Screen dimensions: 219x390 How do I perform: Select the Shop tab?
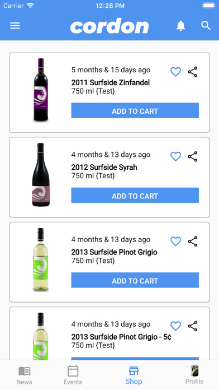pyautogui.click(x=134, y=375)
